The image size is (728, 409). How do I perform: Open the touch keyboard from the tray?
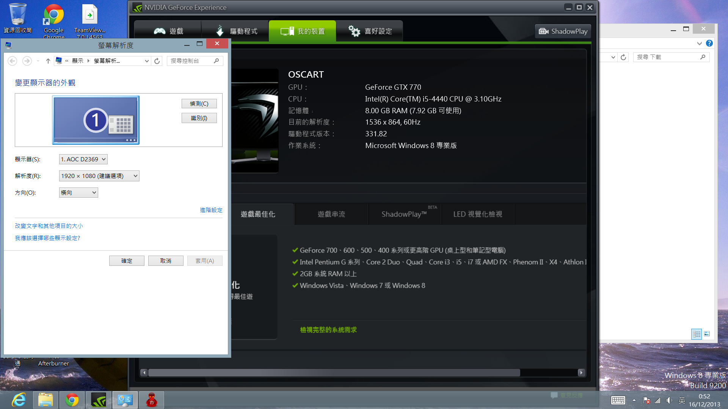point(618,400)
